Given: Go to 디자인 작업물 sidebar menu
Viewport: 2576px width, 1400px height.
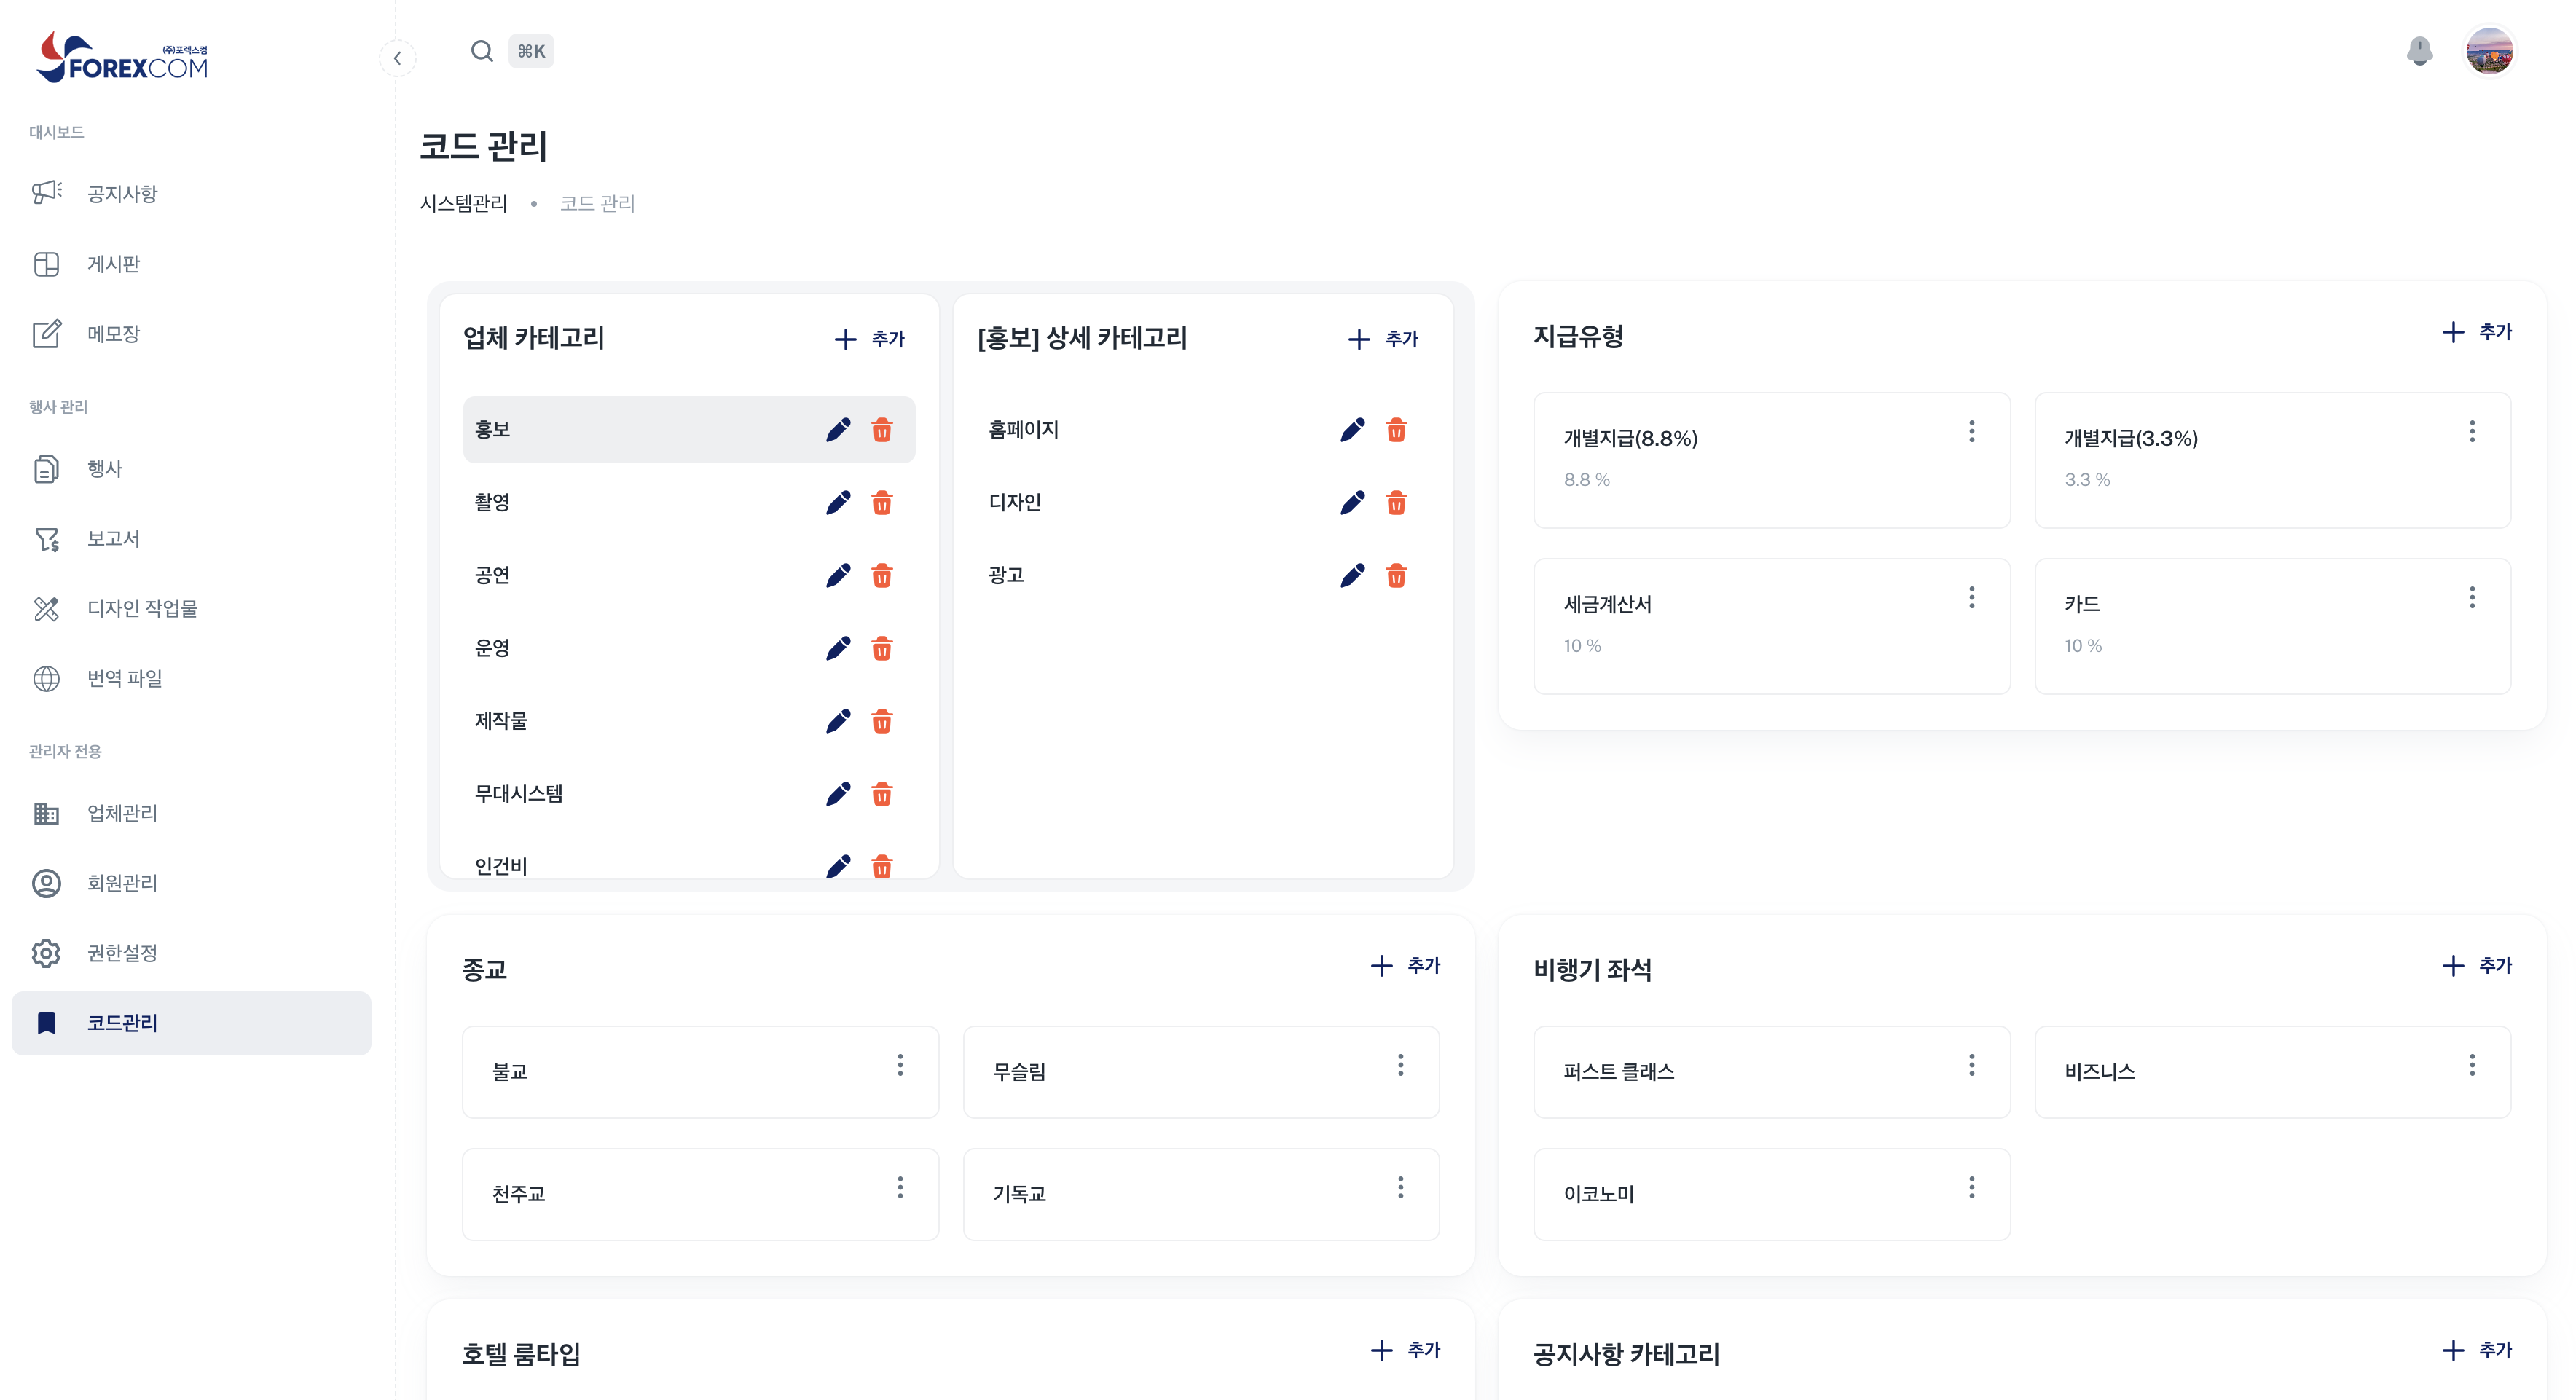Looking at the screenshot, I should point(142,608).
